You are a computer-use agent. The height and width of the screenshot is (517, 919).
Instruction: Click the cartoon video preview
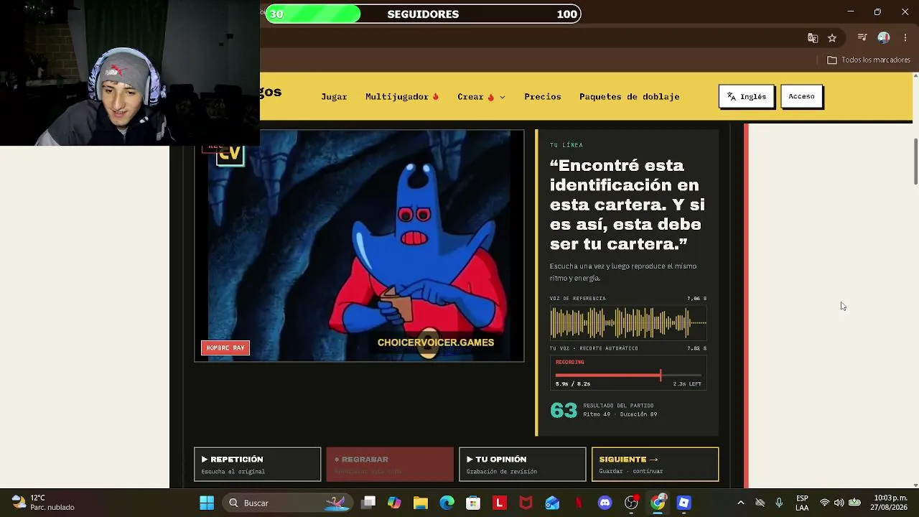pyautogui.click(x=359, y=246)
